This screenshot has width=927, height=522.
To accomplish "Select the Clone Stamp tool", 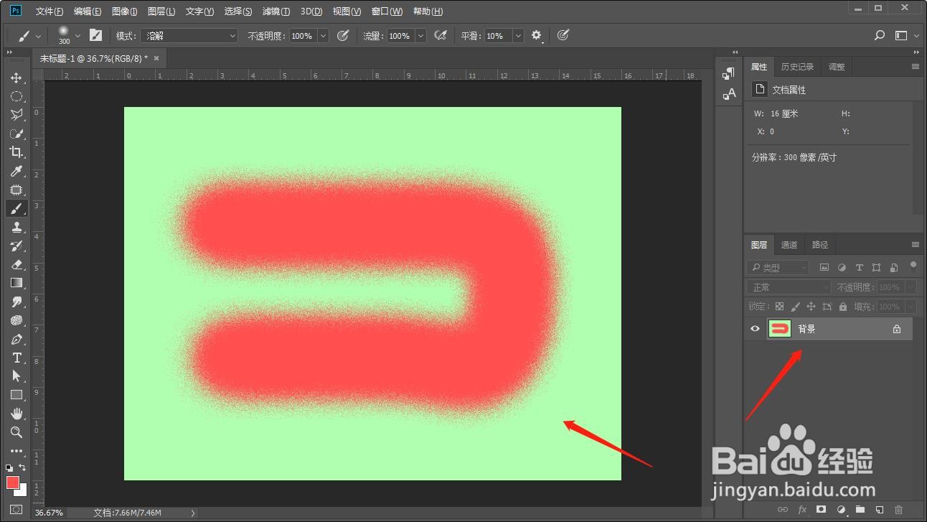I will pos(17,227).
